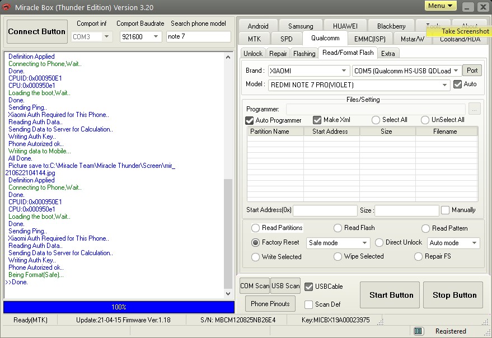Switch to the Samsung tab
The width and height of the screenshot is (492, 338).
pyautogui.click(x=301, y=26)
